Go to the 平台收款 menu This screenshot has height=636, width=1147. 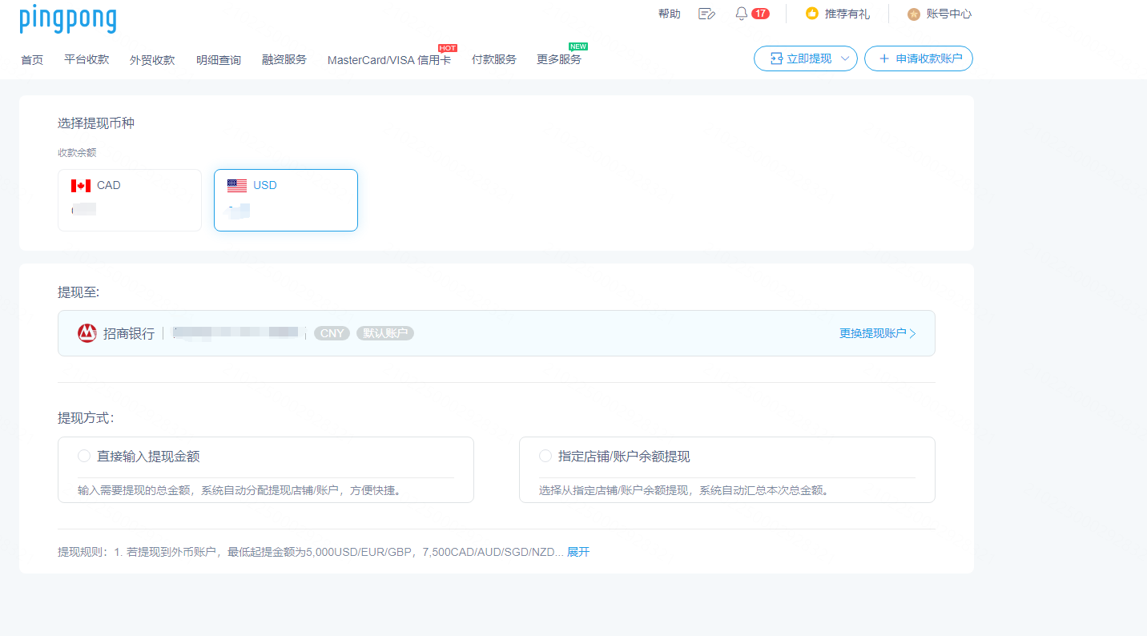[x=87, y=59]
